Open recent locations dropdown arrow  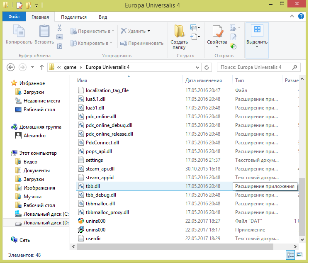32,67
